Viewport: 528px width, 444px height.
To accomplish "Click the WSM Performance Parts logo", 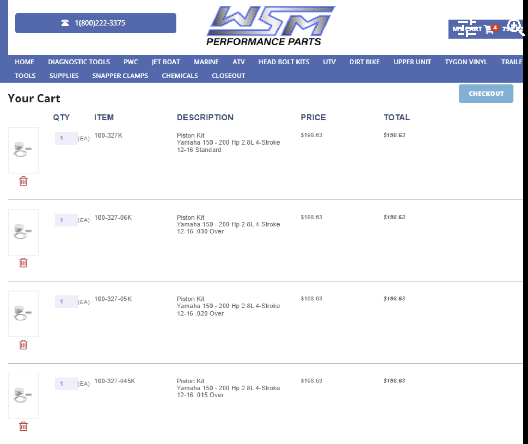I will (x=270, y=26).
